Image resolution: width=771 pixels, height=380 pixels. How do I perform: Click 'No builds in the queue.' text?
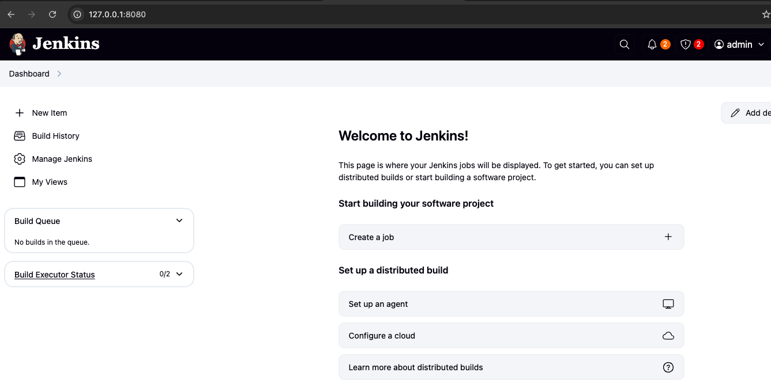52,242
